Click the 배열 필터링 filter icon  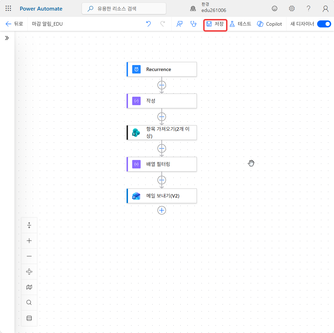136,164
